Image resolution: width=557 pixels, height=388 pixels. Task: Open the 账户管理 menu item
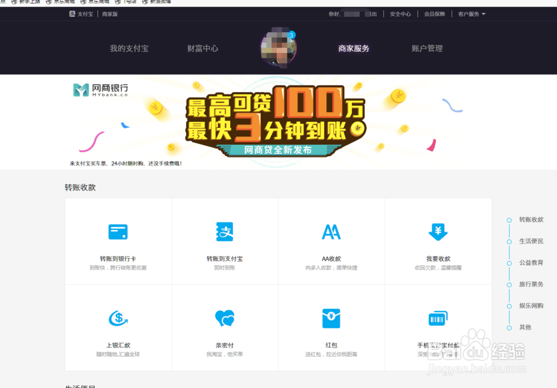(x=426, y=48)
